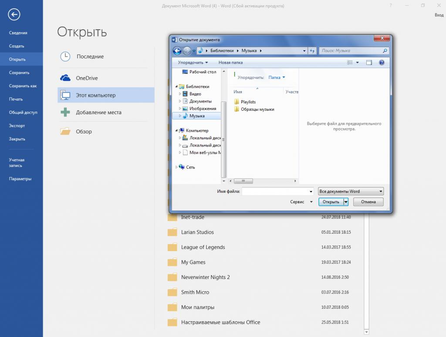Select Изображения in the navigation tree
This screenshot has width=446, height=337.
pyautogui.click(x=203, y=109)
